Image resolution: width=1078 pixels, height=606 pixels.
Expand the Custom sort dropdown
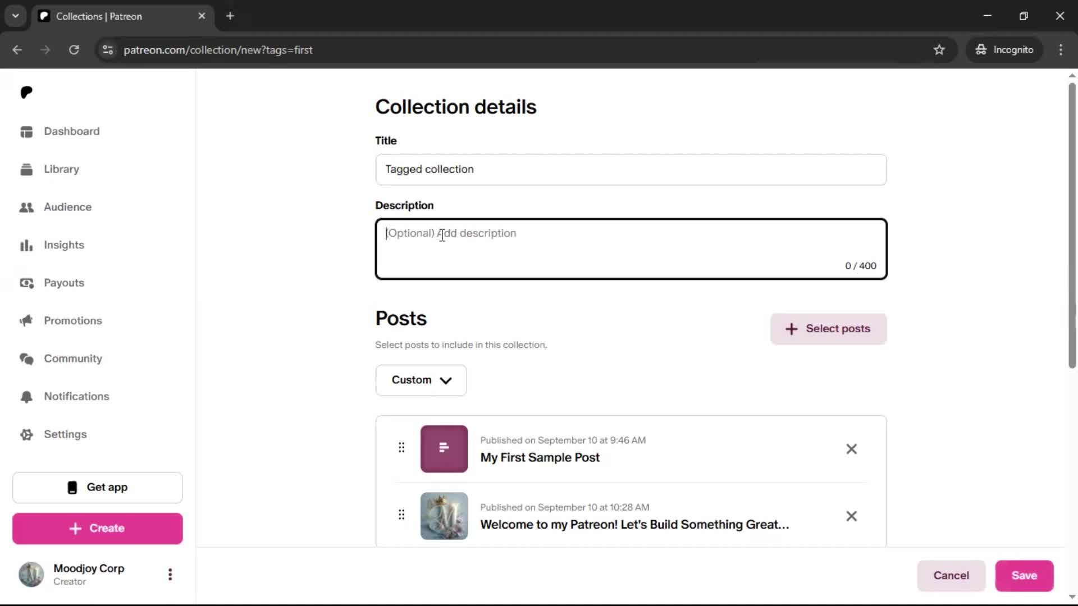coord(421,380)
